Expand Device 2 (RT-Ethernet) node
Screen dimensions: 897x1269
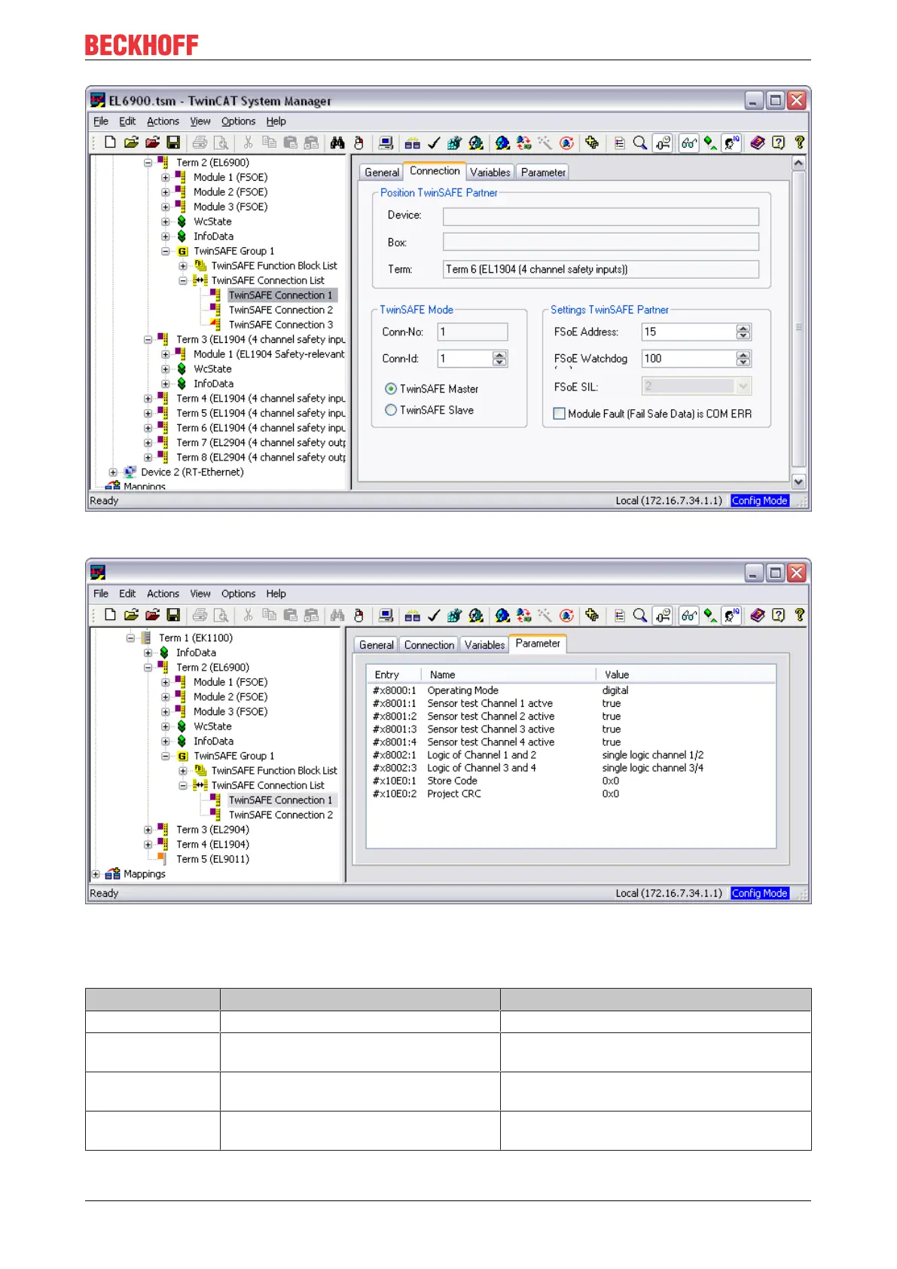(x=113, y=472)
